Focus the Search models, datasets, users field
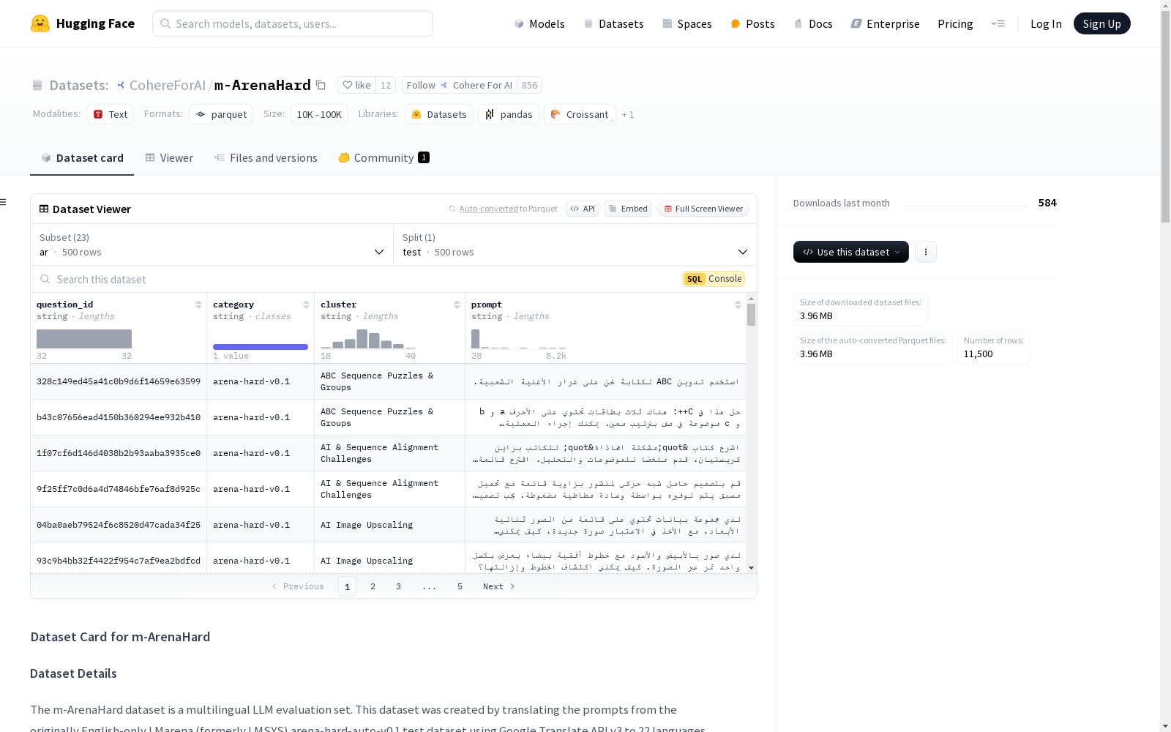The height and width of the screenshot is (732, 1171). coord(293,23)
